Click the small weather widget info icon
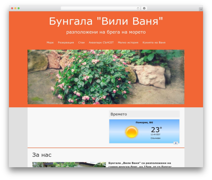The width and height of the screenshot is (212, 180). (x=176, y=143)
